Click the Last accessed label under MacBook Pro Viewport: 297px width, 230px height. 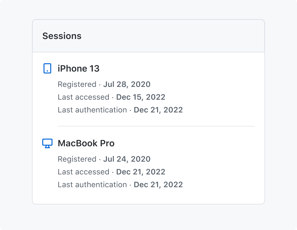pos(84,172)
